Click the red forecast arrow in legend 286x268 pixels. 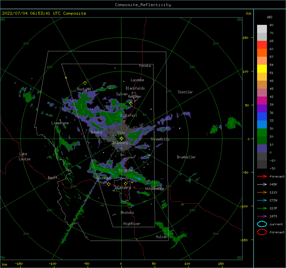262,176
